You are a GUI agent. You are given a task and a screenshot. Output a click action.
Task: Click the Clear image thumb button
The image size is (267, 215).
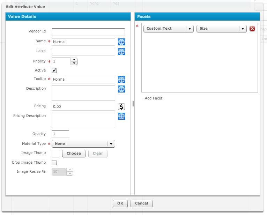tap(98, 153)
